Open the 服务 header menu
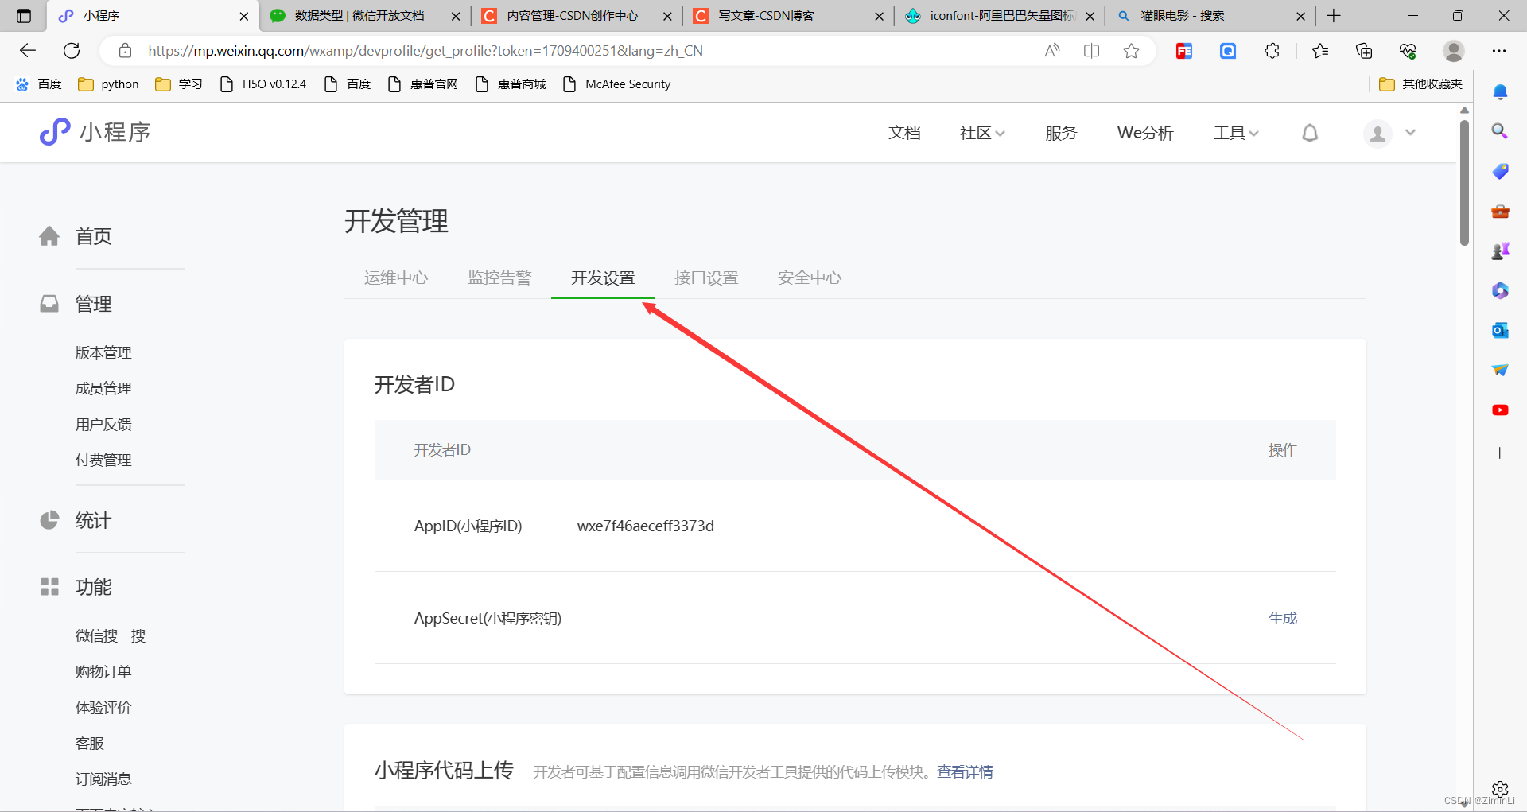 (1061, 133)
